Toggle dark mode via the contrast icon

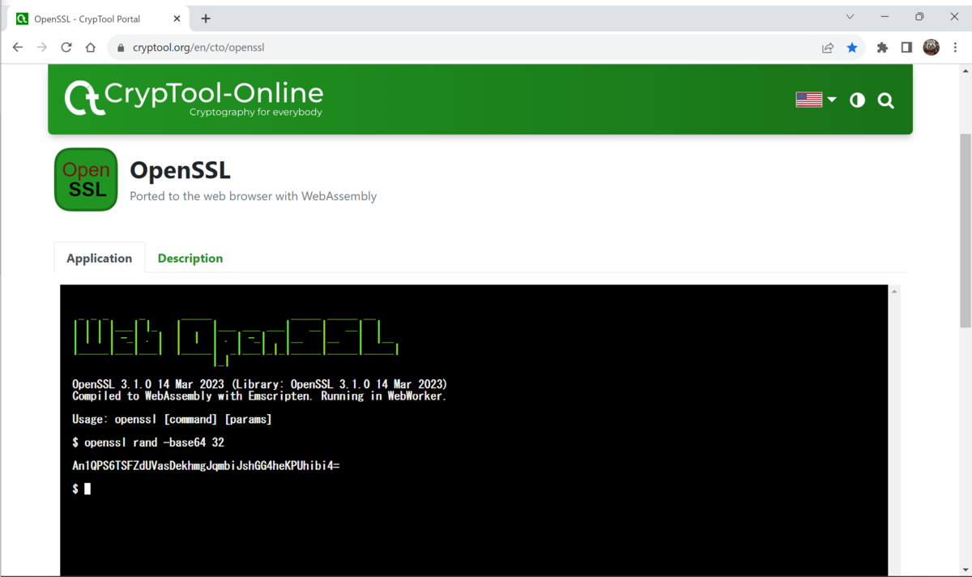[x=857, y=100]
